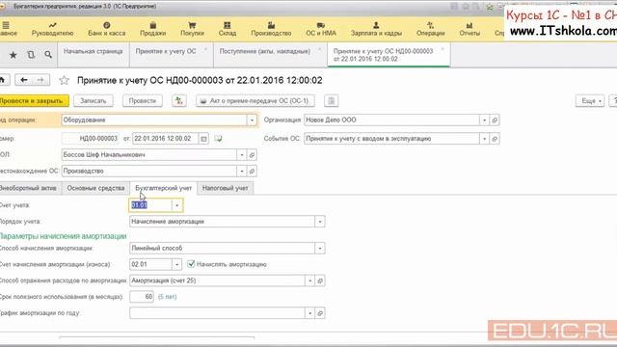Click the document number field НД00-000003

click(x=91, y=139)
